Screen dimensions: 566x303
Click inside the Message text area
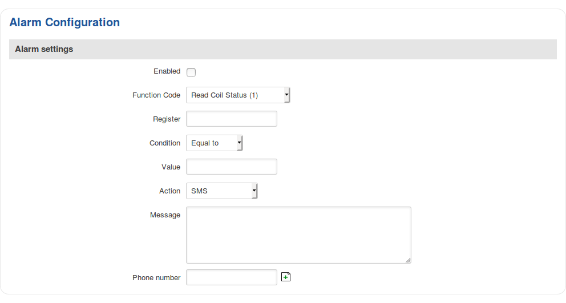point(298,235)
